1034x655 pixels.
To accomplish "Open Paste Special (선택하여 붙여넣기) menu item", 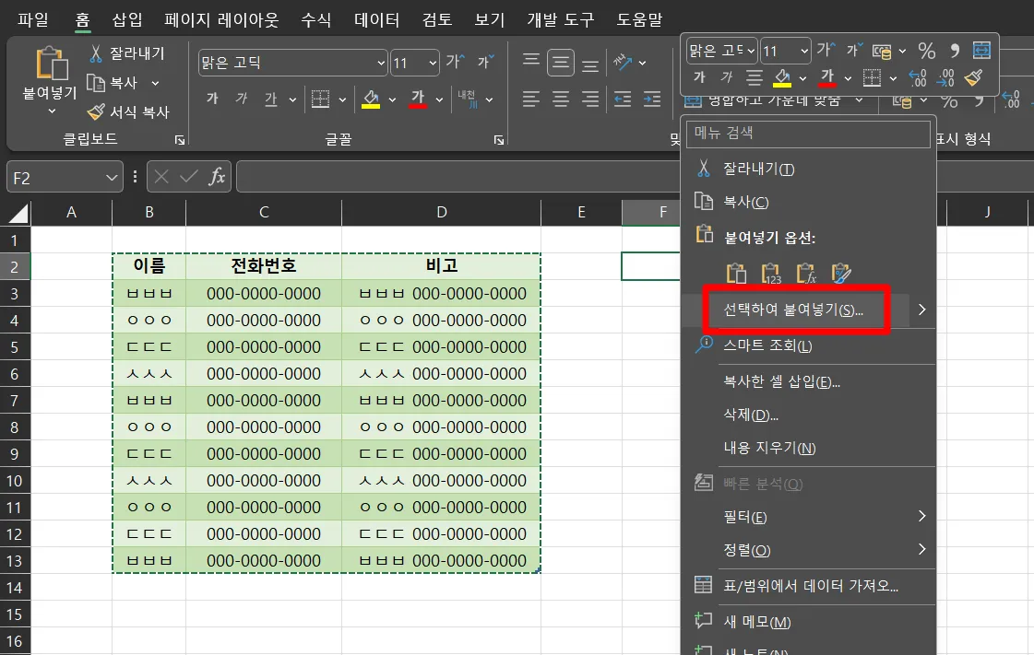I will pyautogui.click(x=793, y=310).
